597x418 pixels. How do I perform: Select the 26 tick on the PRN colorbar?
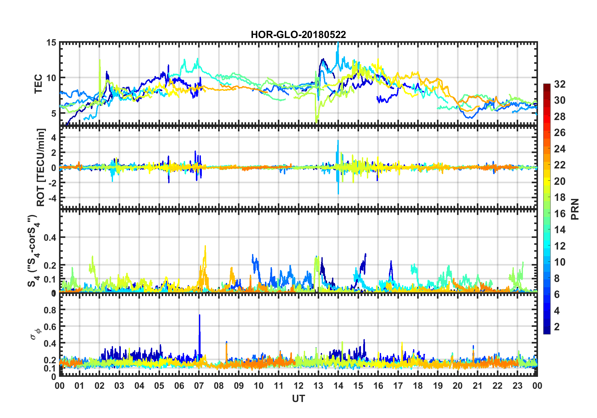click(560, 133)
